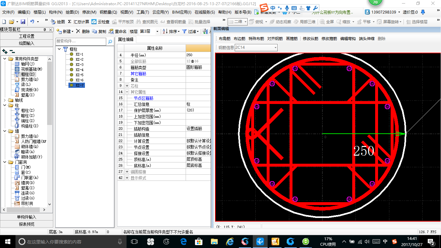Click the 重命名 rename button
This screenshot has width=441, height=248.
118,31
